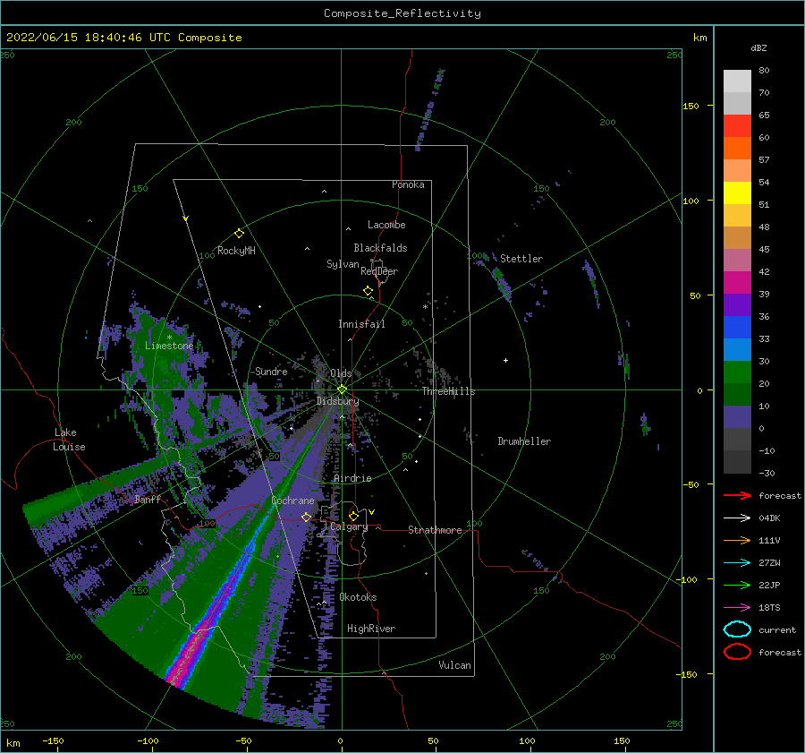The image size is (805, 753).
Task: Click the Okotoks label
Action: [x=358, y=597]
